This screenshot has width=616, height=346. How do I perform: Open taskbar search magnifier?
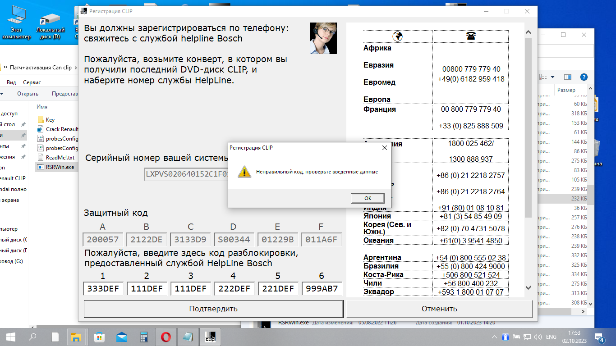[33, 337]
